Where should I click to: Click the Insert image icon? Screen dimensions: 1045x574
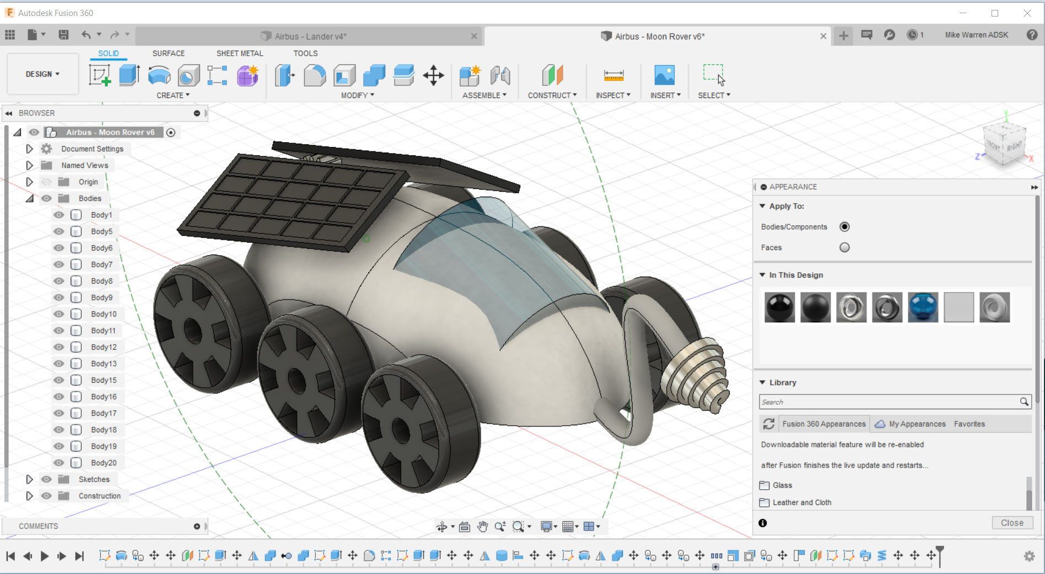pos(664,75)
